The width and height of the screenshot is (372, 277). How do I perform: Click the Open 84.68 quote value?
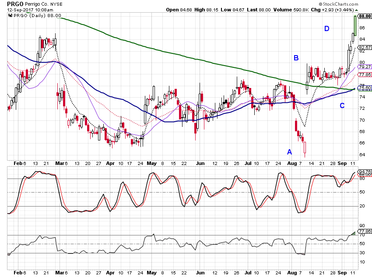click(179, 10)
